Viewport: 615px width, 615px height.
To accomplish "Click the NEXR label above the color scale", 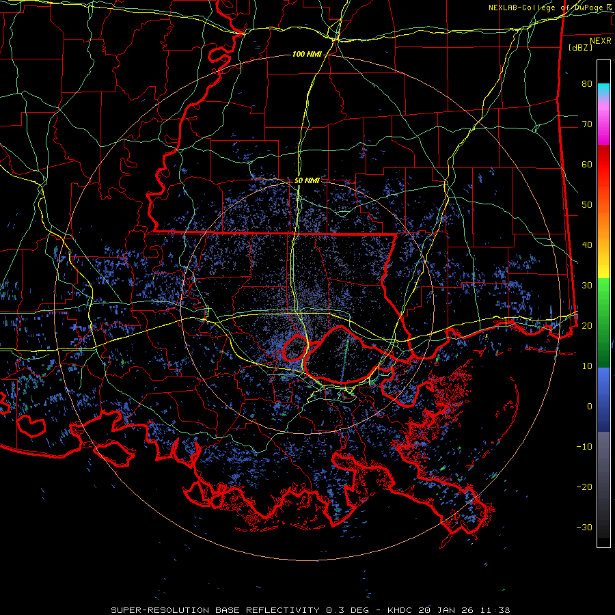I will 601,41.
